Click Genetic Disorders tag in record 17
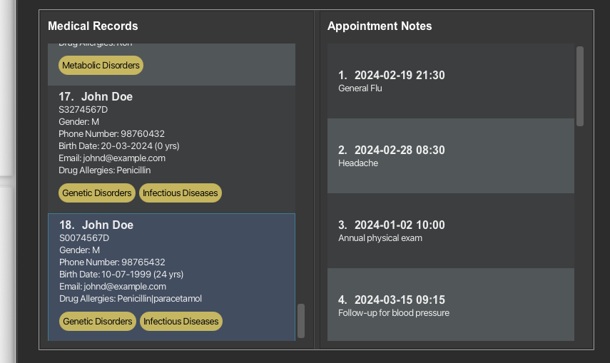Screen dimensions: 610x363 [97, 193]
